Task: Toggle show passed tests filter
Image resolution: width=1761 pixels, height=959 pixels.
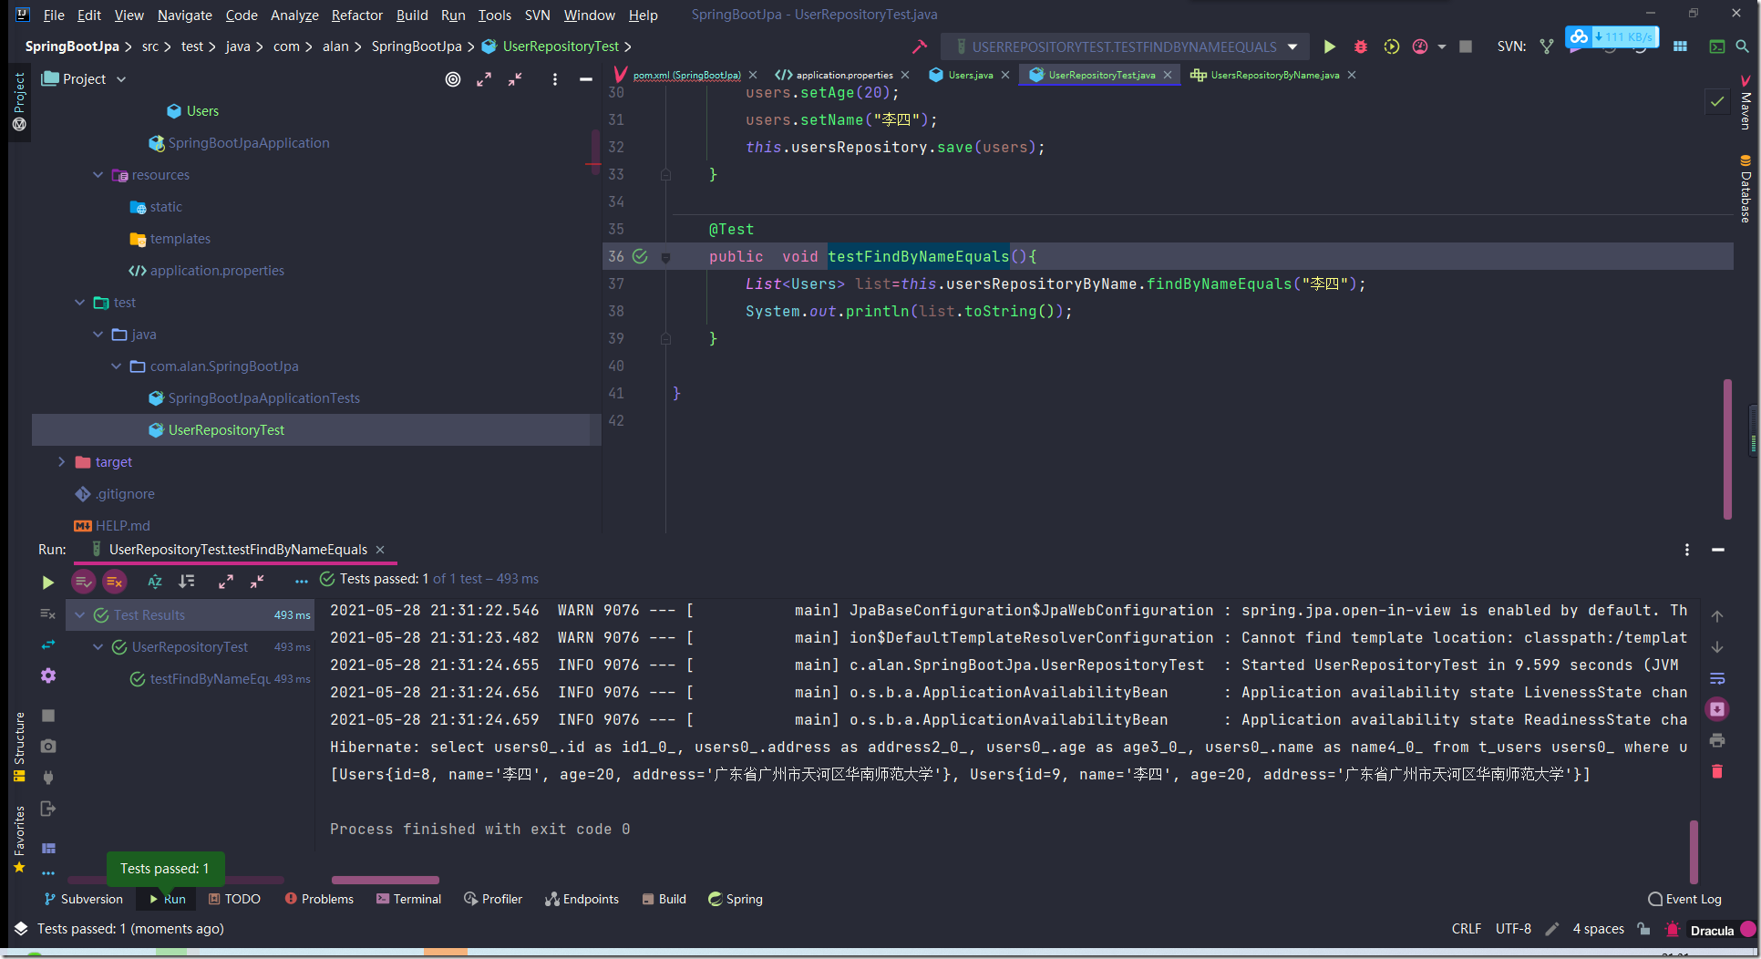Action: pyautogui.click(x=83, y=581)
